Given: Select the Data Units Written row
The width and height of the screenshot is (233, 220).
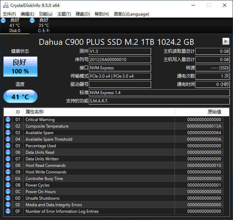Looking at the screenshot, I should click(x=113, y=159).
